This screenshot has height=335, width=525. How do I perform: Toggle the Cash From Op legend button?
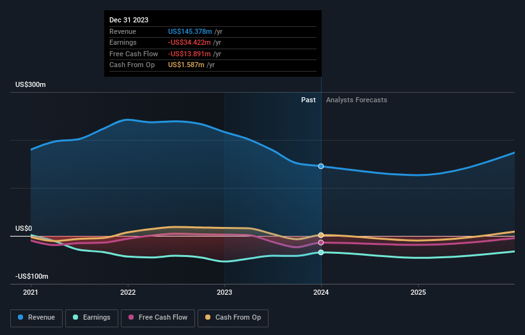coord(233,318)
